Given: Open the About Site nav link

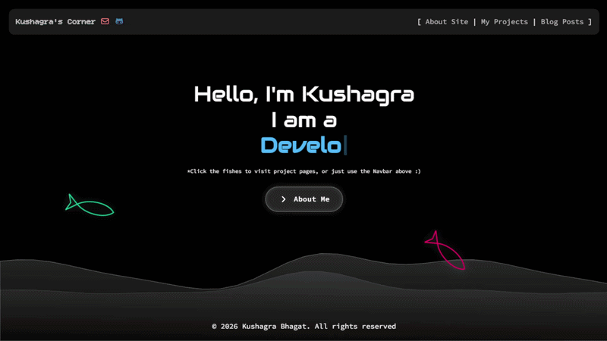Looking at the screenshot, I should (x=446, y=22).
